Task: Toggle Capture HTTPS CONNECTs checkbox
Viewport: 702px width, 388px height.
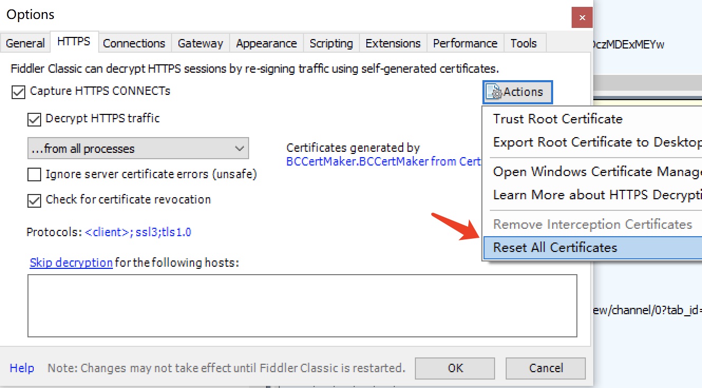Action: [x=18, y=92]
